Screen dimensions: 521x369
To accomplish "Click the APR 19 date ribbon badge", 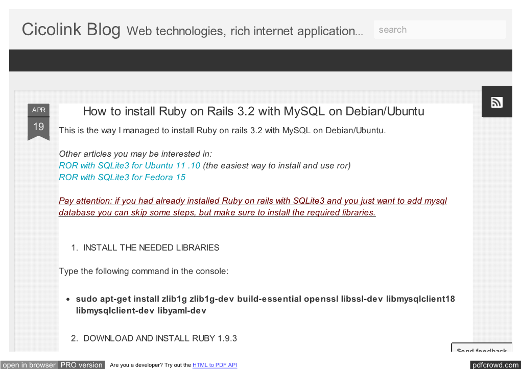I will pos(38,121).
